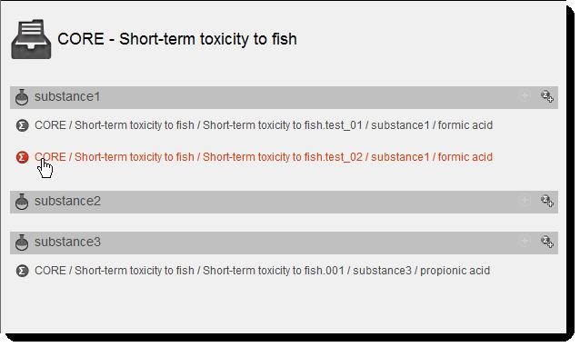Click the archive drawer icon in header
Image resolution: width=580 pixels, height=347 pixels.
31,39
